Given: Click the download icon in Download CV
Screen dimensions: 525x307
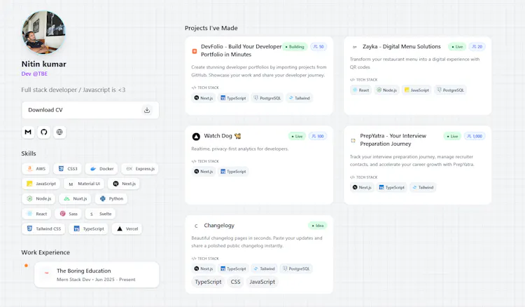Looking at the screenshot, I should 147,110.
